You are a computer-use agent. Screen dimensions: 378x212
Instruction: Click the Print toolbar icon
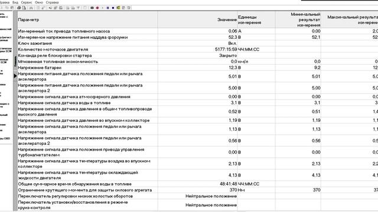(19, 8)
